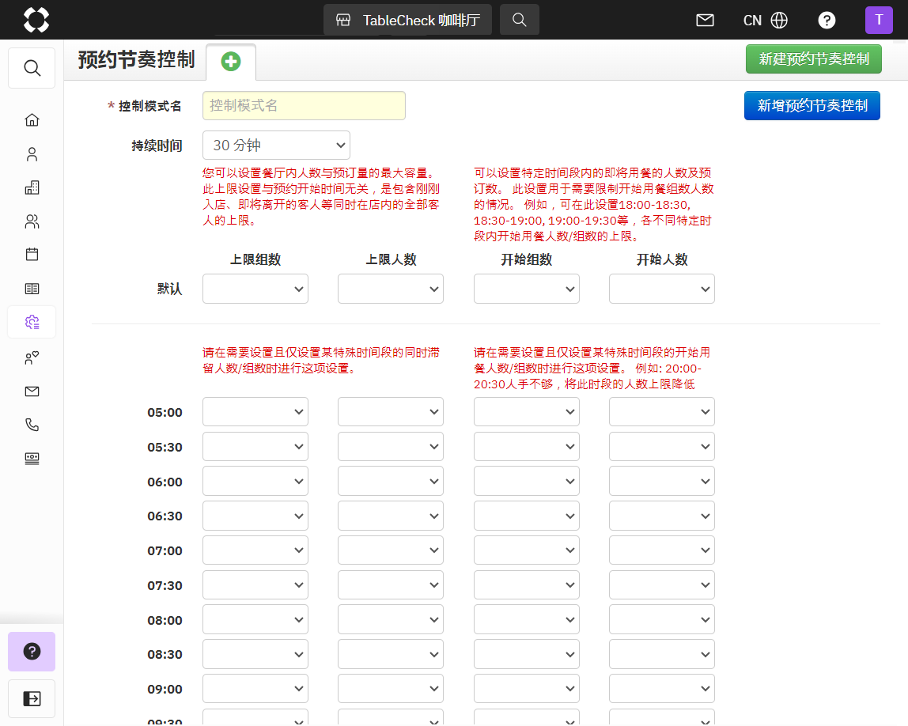Open the 08:30 开始人数 dropdown
Image resolution: width=908 pixels, height=726 pixels.
pyautogui.click(x=662, y=654)
